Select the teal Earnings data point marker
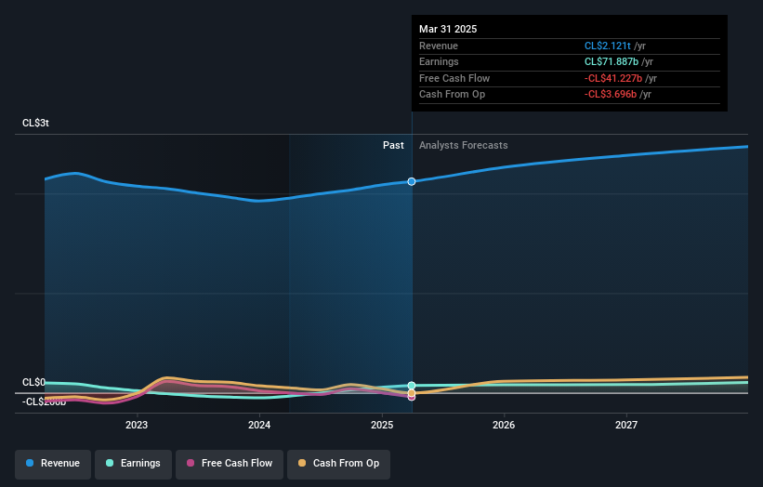 coord(412,386)
